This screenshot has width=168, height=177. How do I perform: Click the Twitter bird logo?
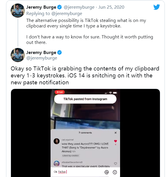point(157,7)
